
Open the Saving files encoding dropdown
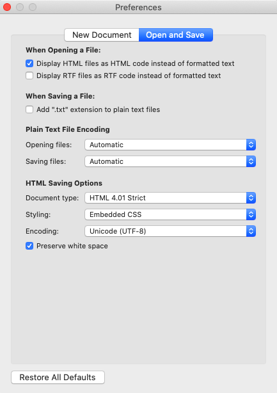170,161
